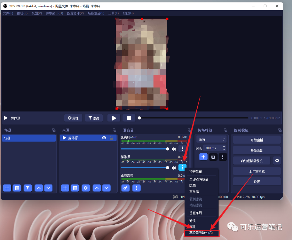Open the 工具(T) menu
292x240 pixels.
click(113, 13)
